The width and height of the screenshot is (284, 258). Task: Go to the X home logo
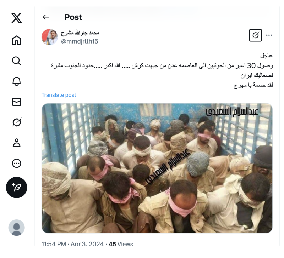pyautogui.click(x=16, y=18)
